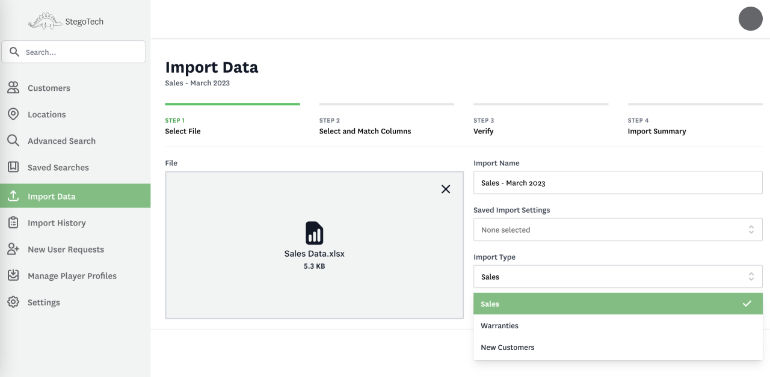Click the Sales Data.xlsx file icon
The width and height of the screenshot is (770, 377).
pyautogui.click(x=315, y=233)
